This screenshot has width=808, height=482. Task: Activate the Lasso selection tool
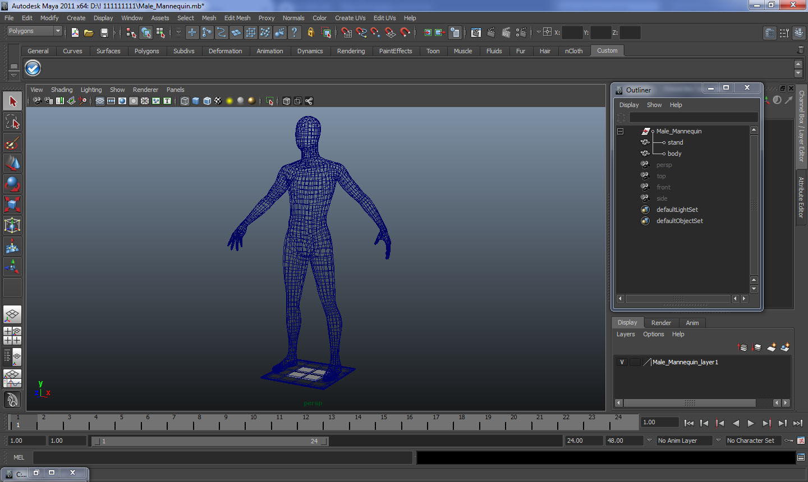tap(12, 122)
